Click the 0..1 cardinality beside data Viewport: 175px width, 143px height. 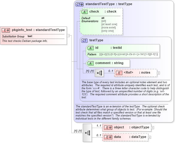click(x=99, y=136)
